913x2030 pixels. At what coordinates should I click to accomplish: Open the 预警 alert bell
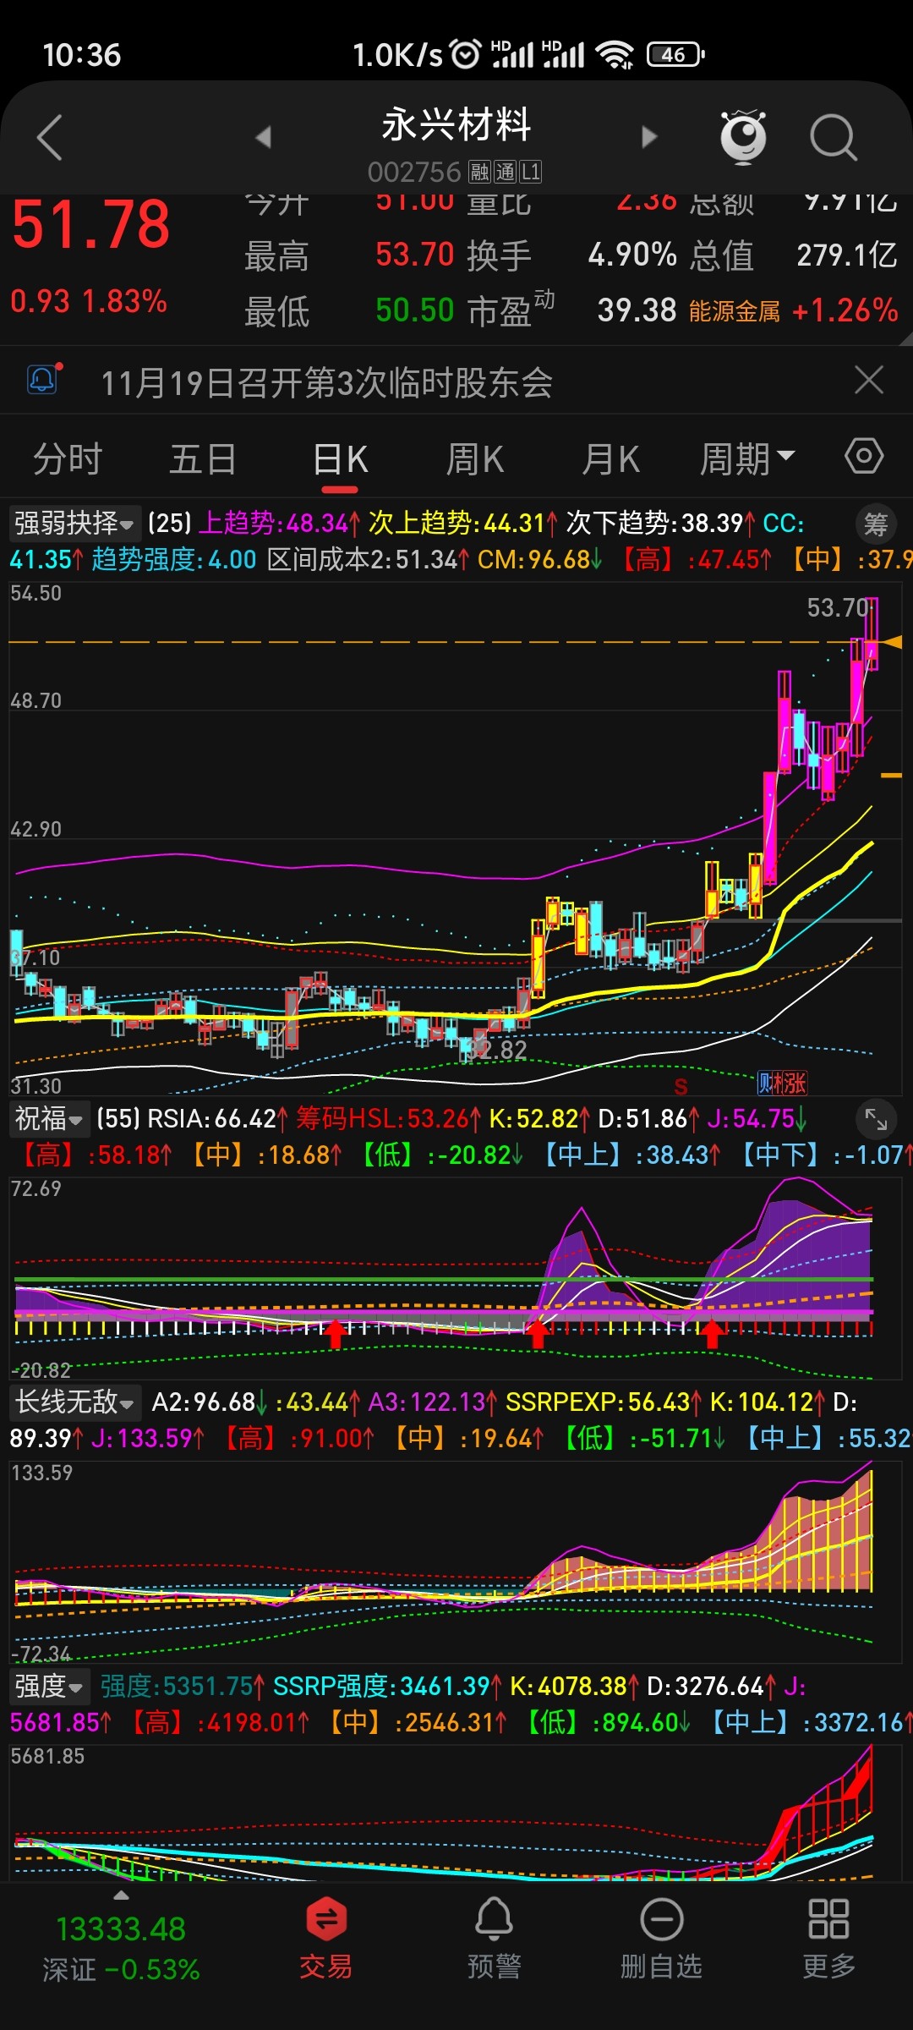point(494,1938)
